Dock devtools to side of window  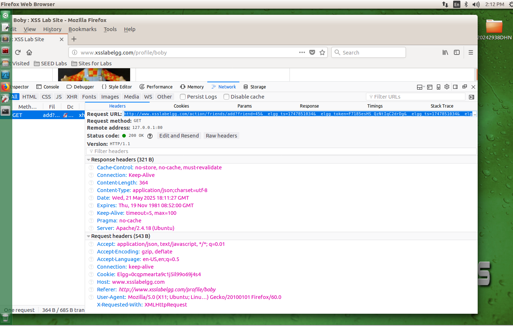455,87
